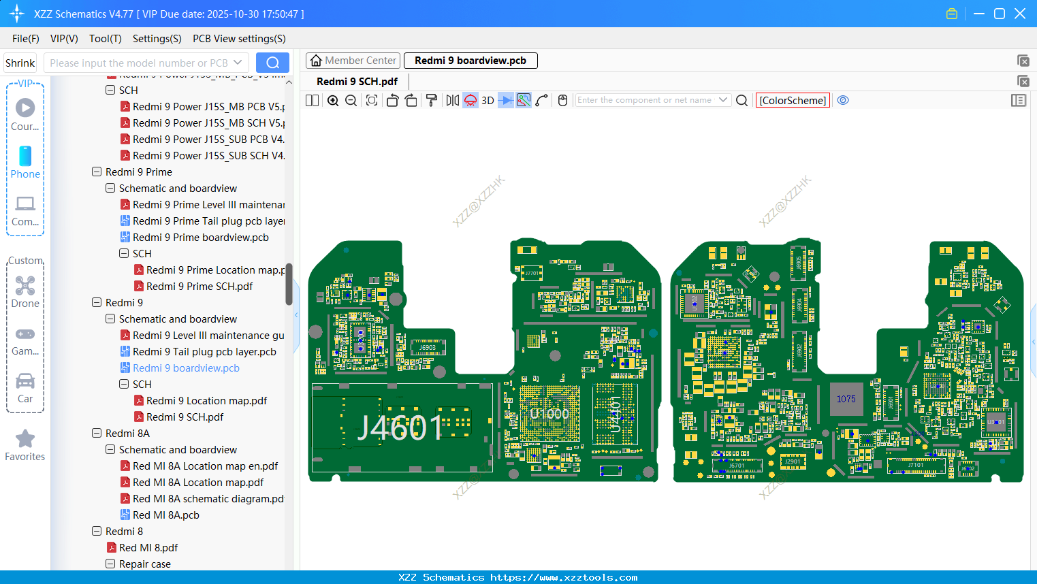This screenshot has height=584, width=1037.
Task: Select the Game console category icon
Action: [25, 340]
